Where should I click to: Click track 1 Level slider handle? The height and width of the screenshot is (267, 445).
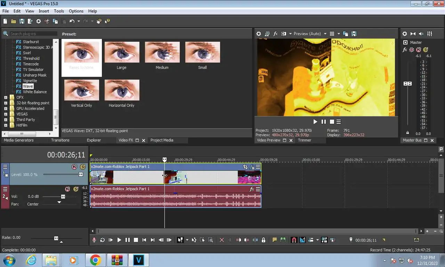(81, 175)
